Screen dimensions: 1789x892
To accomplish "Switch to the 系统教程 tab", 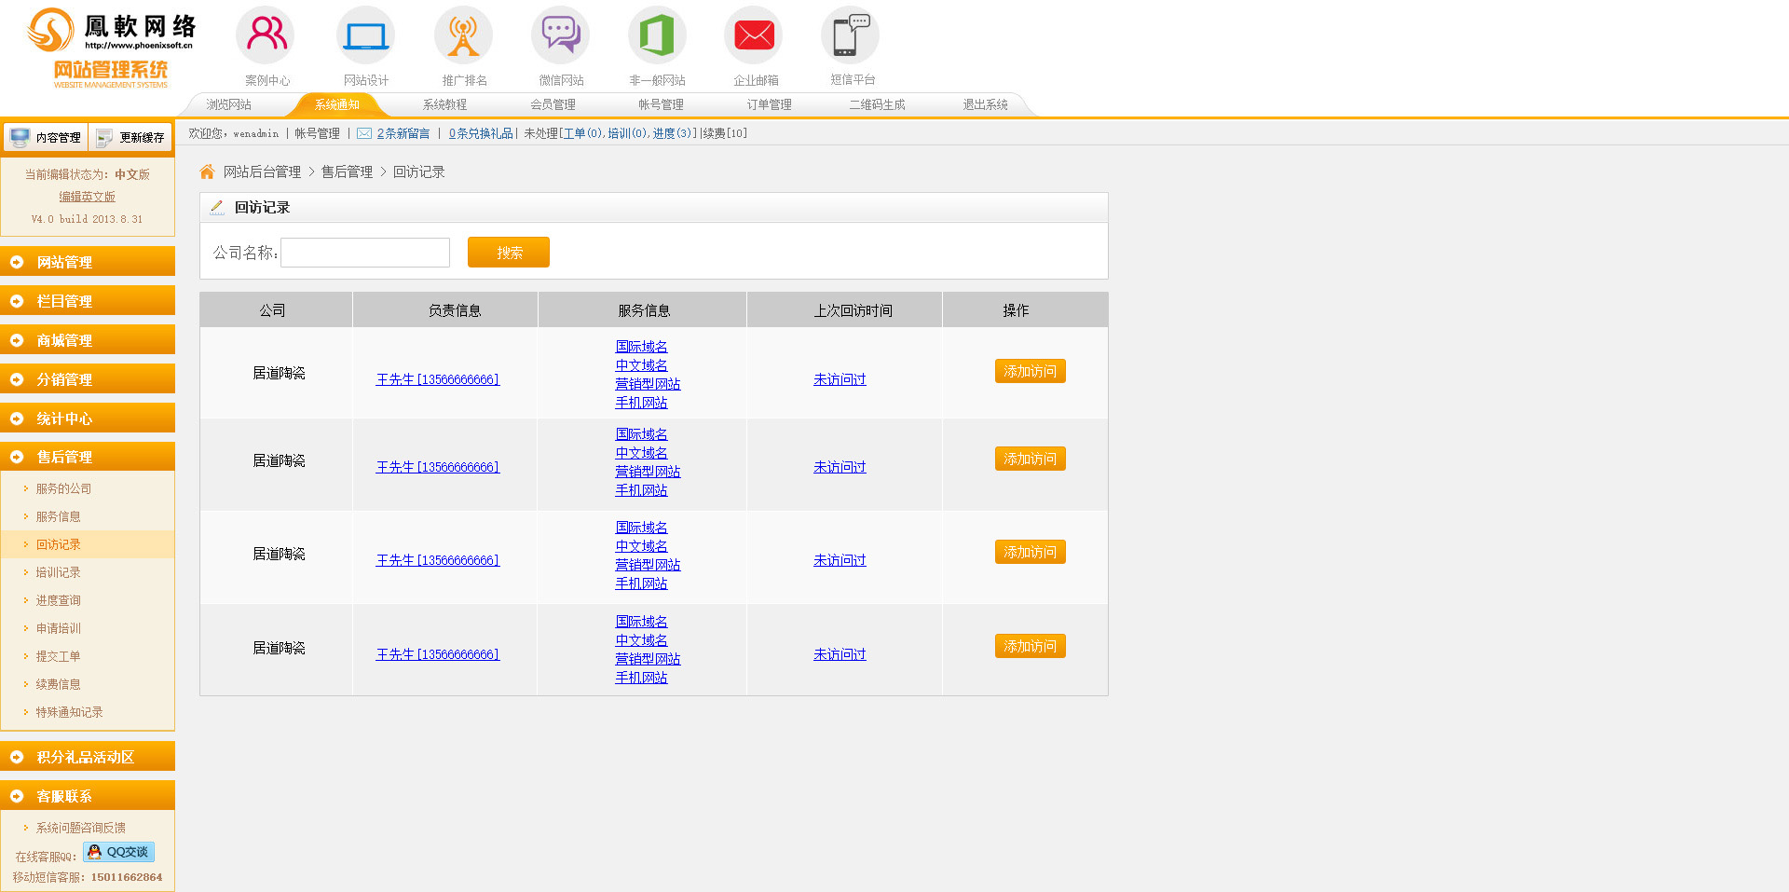I will tap(444, 104).
